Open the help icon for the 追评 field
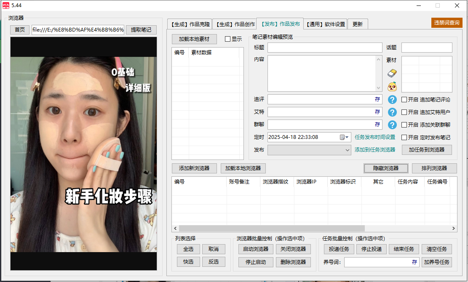This screenshot has height=282, width=468. 392,100
